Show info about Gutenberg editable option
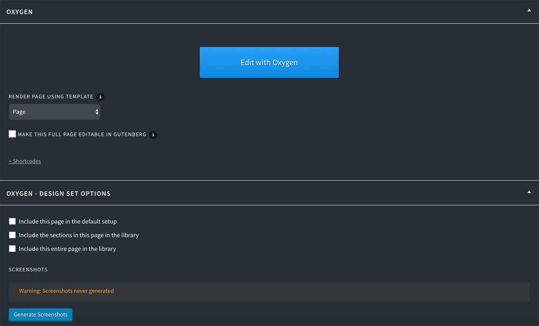539x326 pixels. coord(153,134)
